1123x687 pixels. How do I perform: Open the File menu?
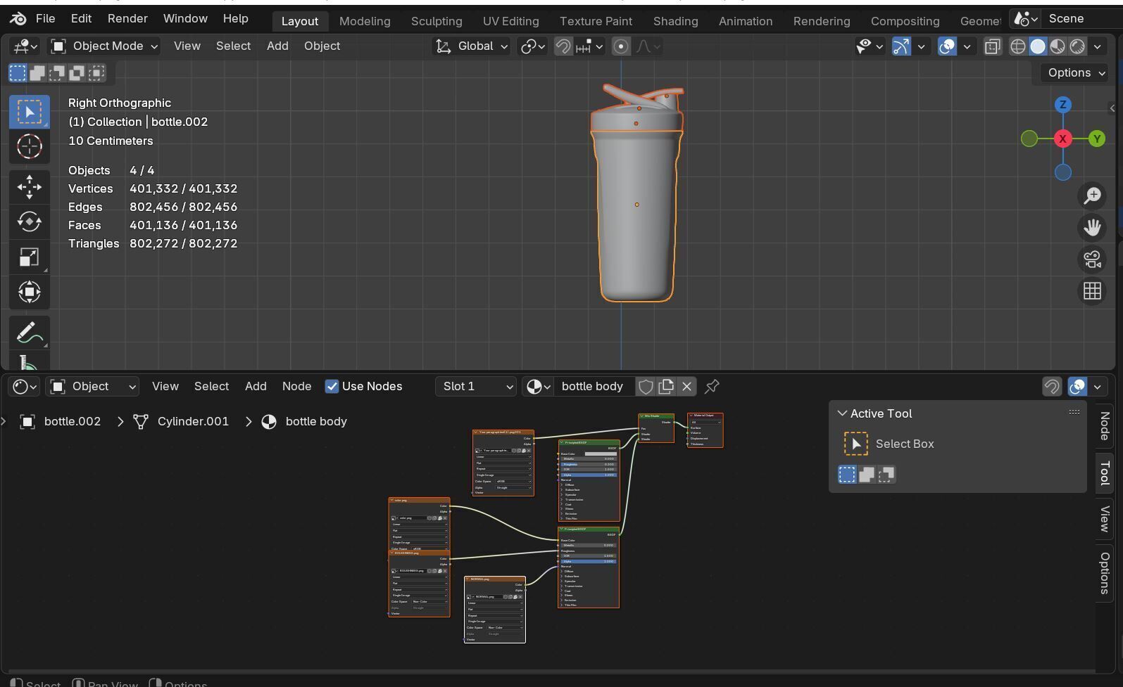click(45, 19)
